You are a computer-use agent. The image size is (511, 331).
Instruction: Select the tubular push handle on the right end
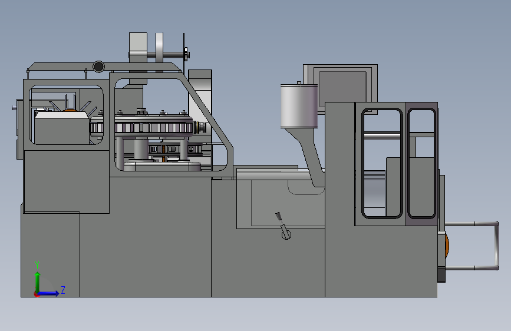(x=472, y=246)
